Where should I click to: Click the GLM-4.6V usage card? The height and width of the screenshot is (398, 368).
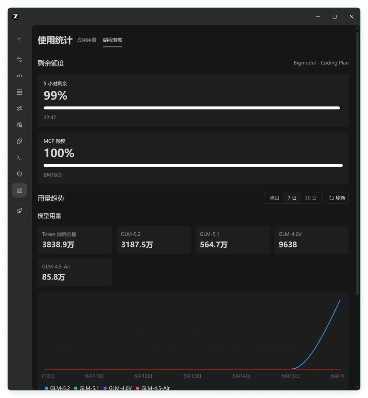[311, 240]
